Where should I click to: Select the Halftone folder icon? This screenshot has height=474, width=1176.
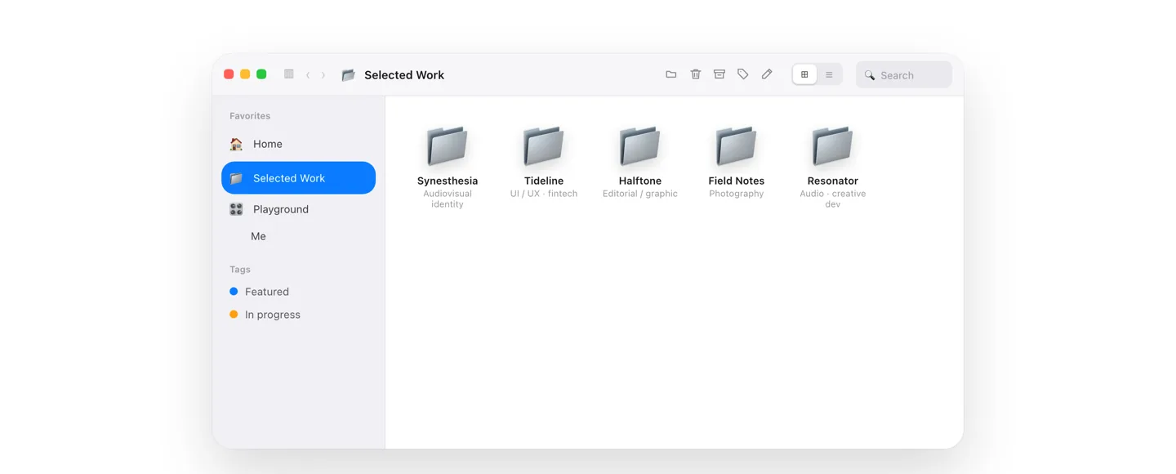pos(640,146)
